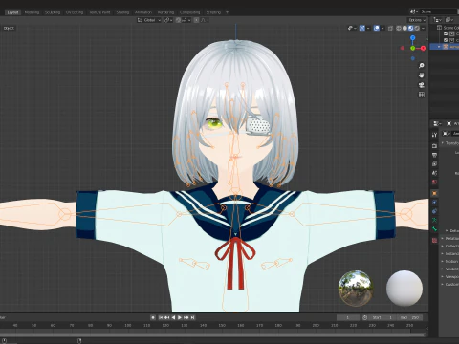Switch to solid viewport shading
The image size is (459, 344).
(404, 28)
